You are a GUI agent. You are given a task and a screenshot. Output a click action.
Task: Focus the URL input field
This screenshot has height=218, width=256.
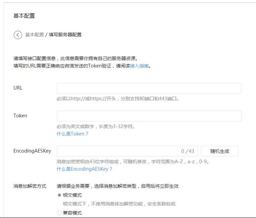click(149, 88)
